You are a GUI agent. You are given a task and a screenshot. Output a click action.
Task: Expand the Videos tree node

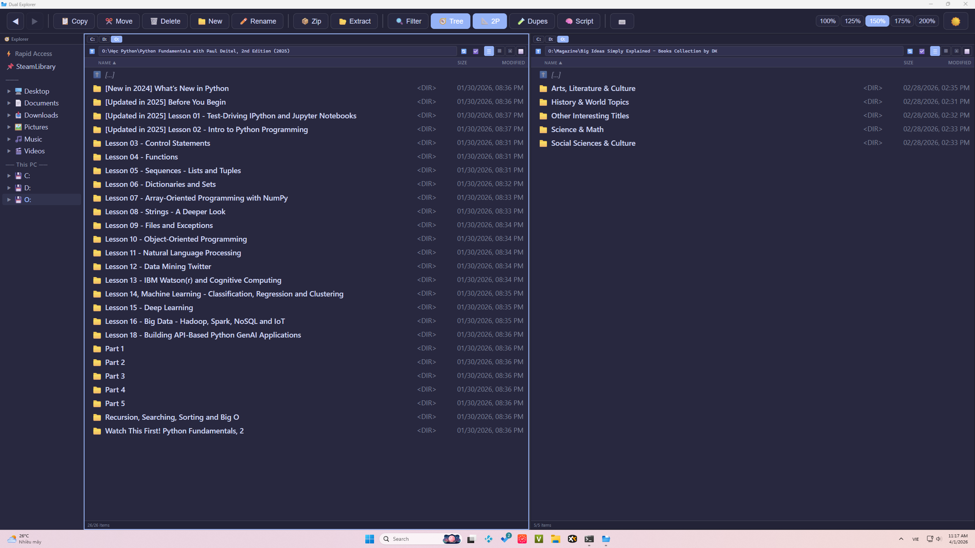pos(9,151)
